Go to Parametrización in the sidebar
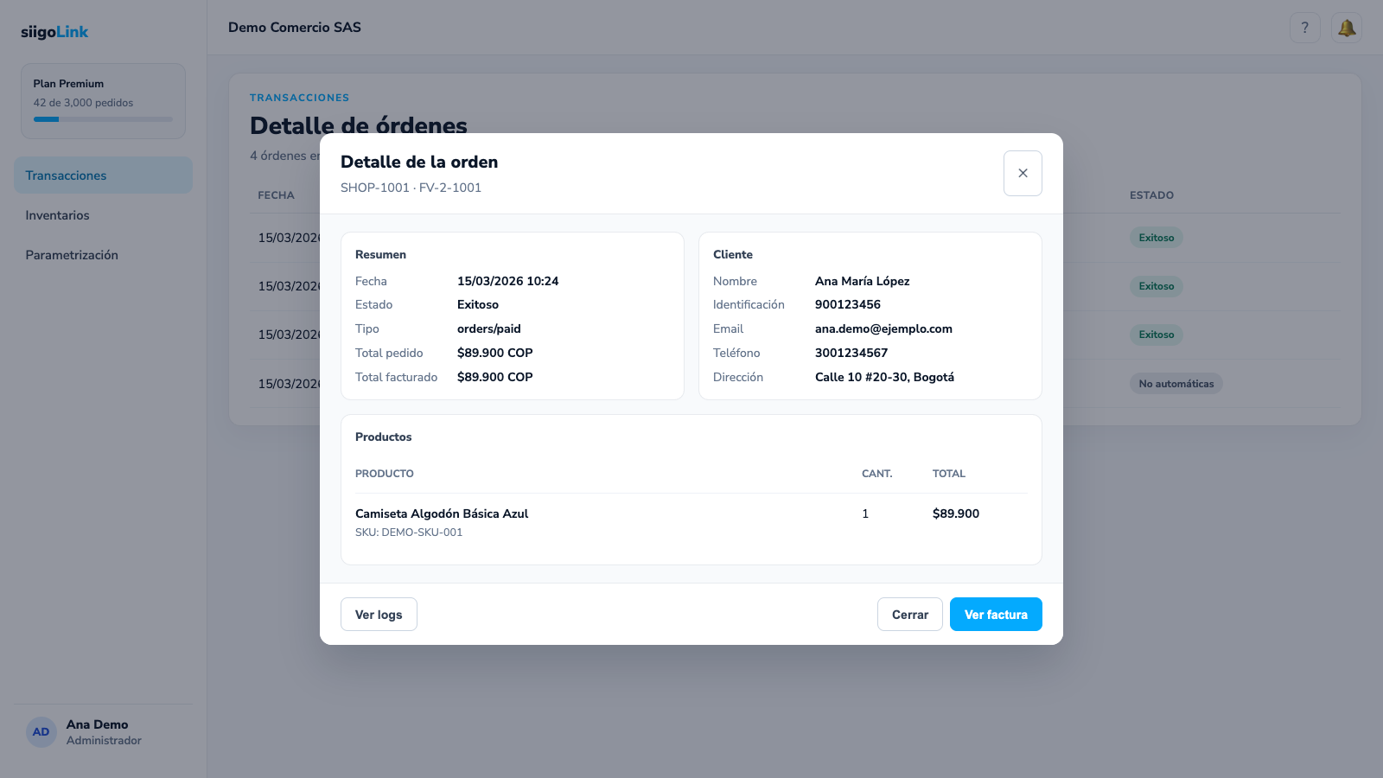The height and width of the screenshot is (778, 1383). (103, 255)
